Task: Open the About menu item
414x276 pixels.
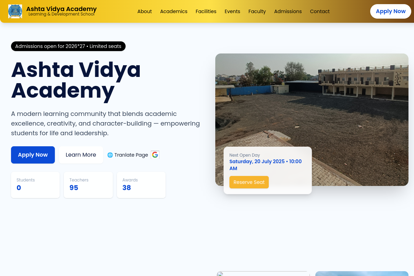Action: click(145, 11)
